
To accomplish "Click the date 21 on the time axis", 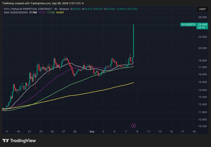I will pyautogui.click(x=29, y=132).
